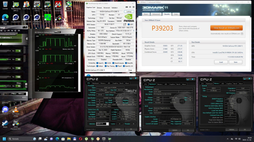
Task: Select the Basic tab in 3DMark 11
Action: [146, 14]
